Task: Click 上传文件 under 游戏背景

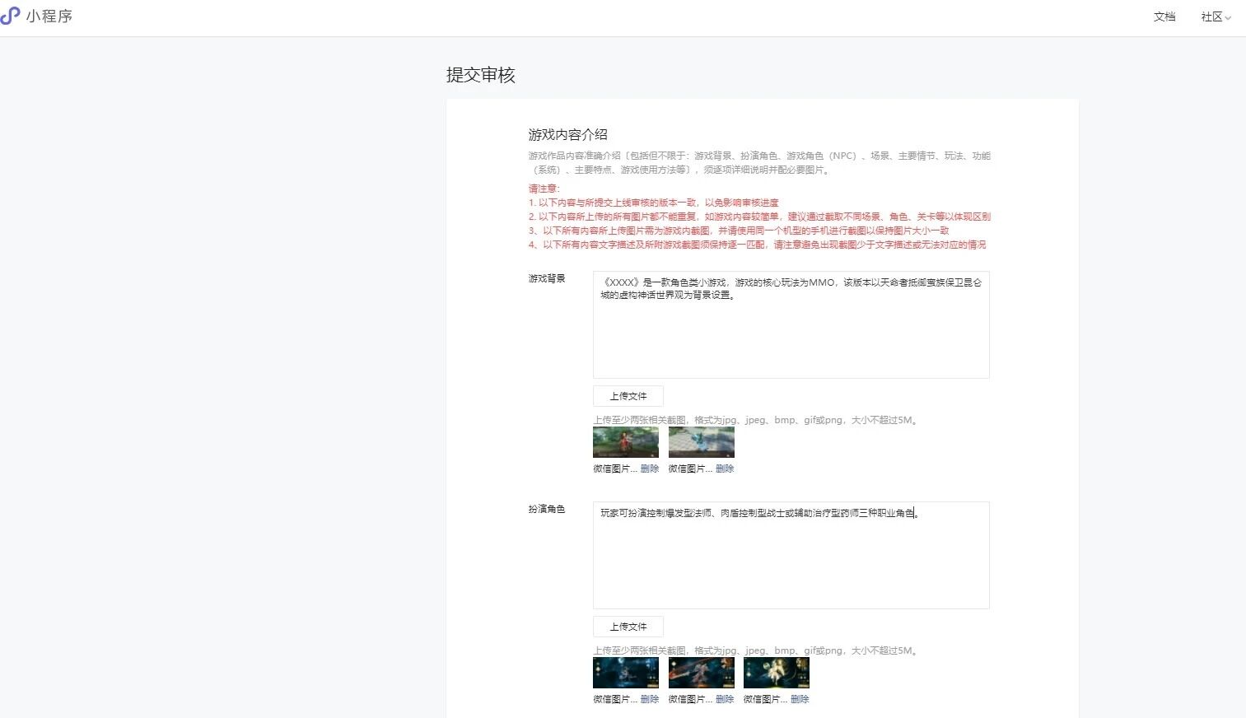Action: click(628, 396)
